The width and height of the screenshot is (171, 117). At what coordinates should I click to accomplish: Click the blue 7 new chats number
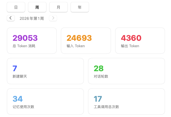pos(15,68)
